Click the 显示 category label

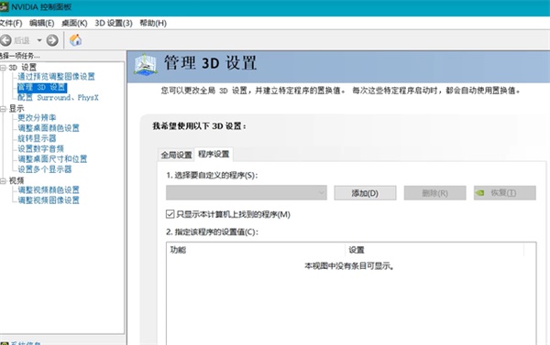(16, 109)
